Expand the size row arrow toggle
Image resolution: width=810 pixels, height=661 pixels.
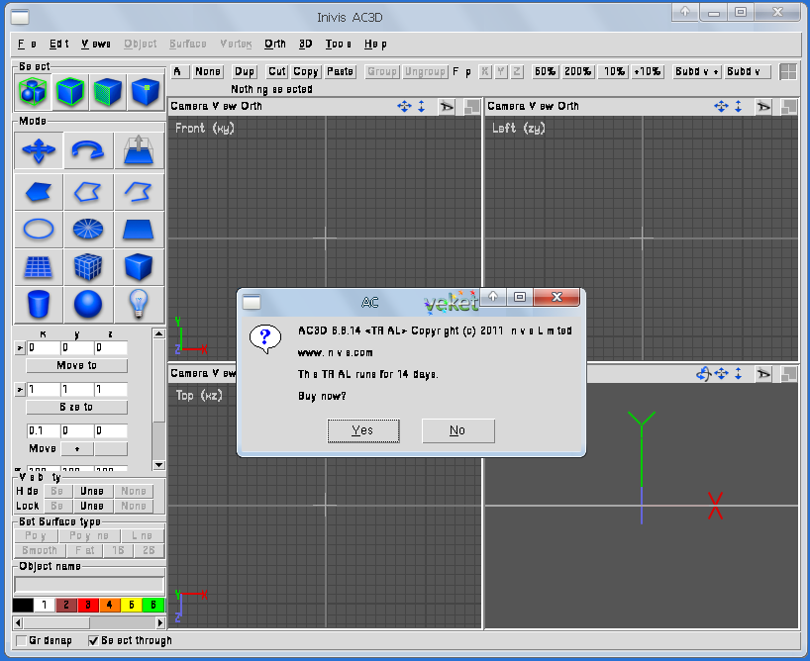[x=20, y=389]
